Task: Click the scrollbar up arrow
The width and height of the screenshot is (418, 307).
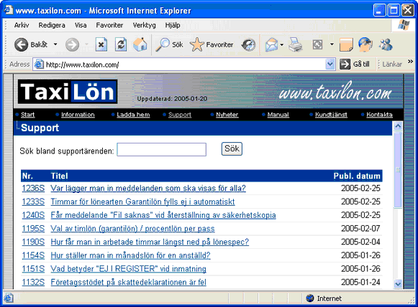Action: pyautogui.click(x=398, y=126)
